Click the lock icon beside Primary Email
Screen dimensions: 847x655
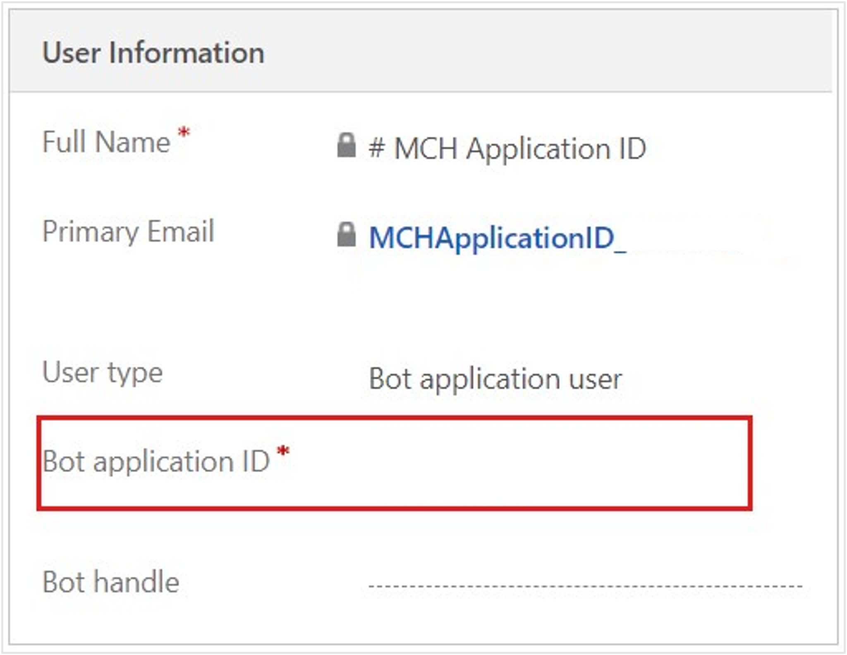pyautogui.click(x=346, y=234)
